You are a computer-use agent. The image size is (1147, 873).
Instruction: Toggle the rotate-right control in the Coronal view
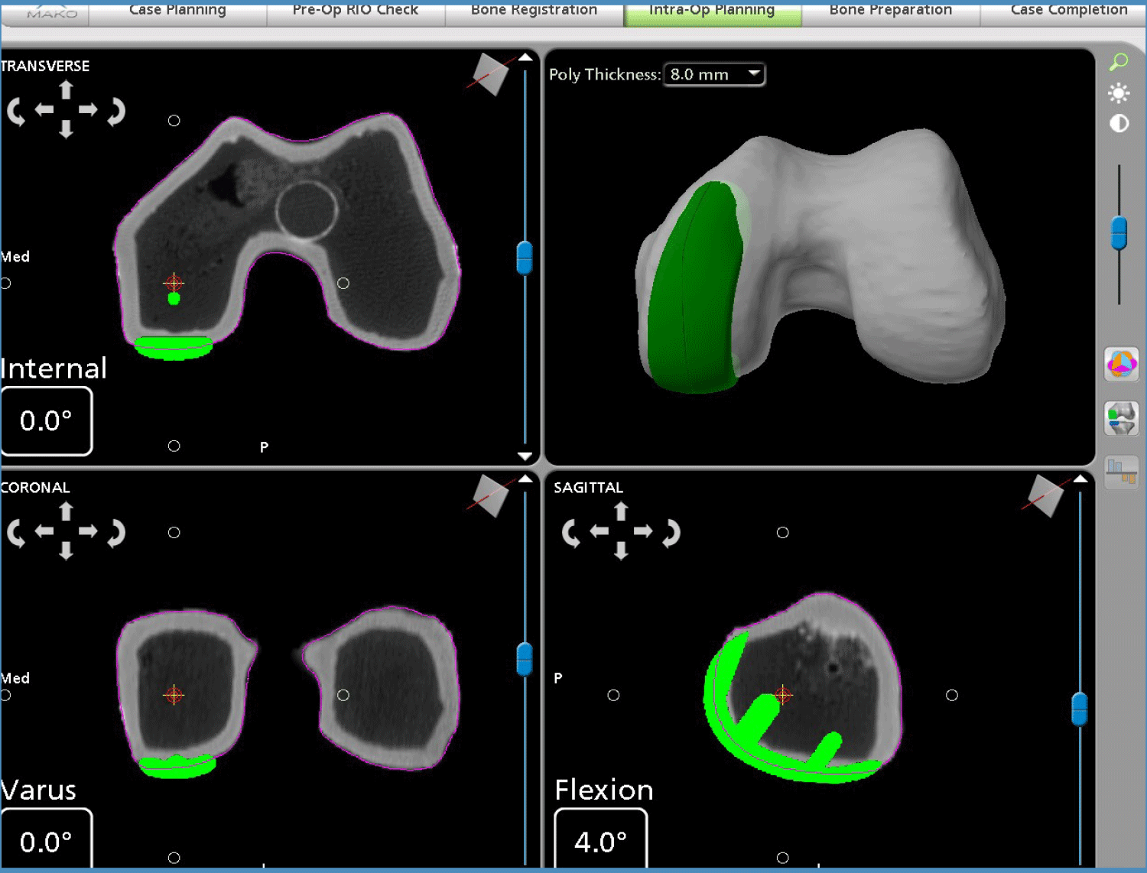click(115, 533)
